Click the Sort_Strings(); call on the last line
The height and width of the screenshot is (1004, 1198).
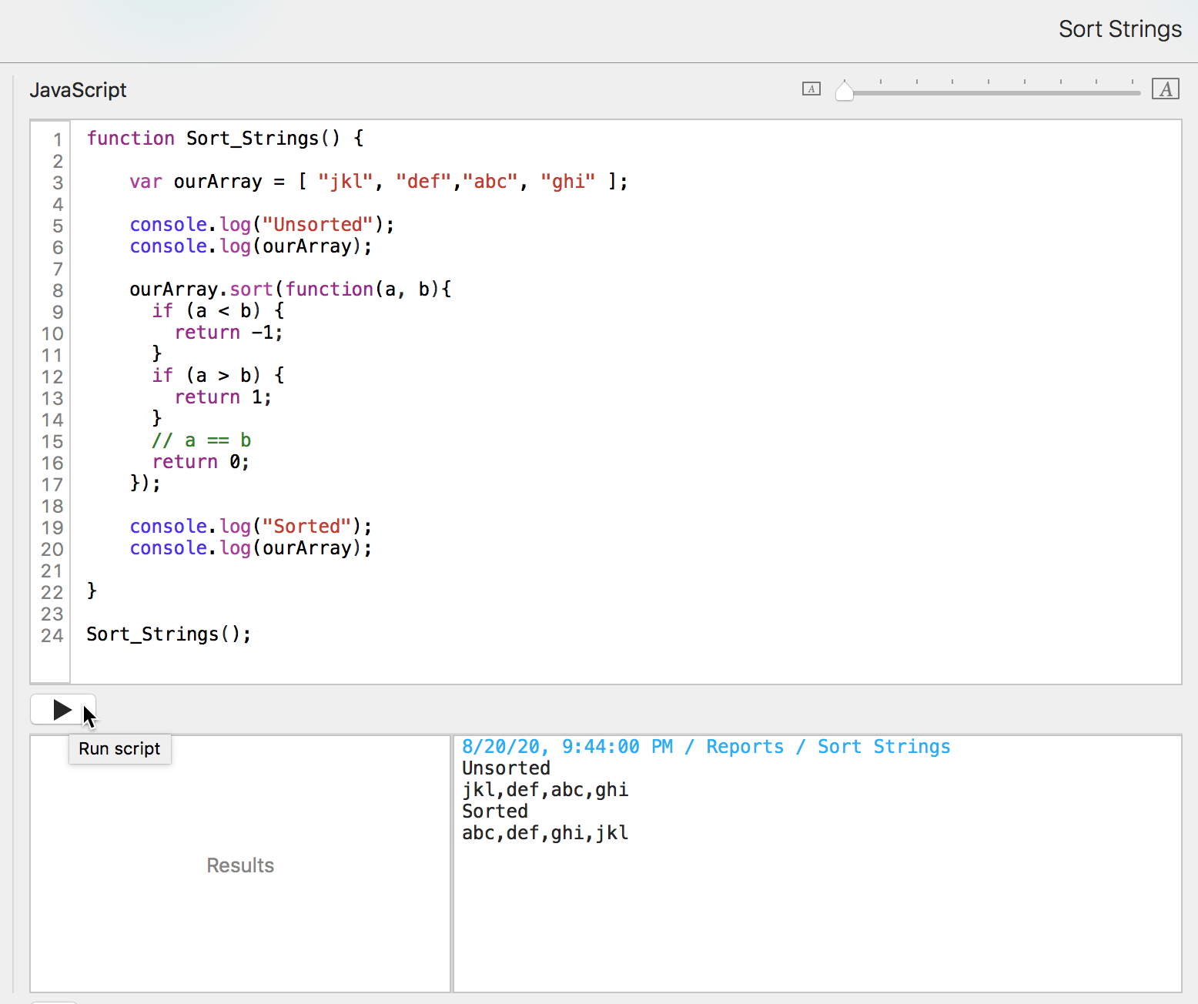(x=169, y=634)
